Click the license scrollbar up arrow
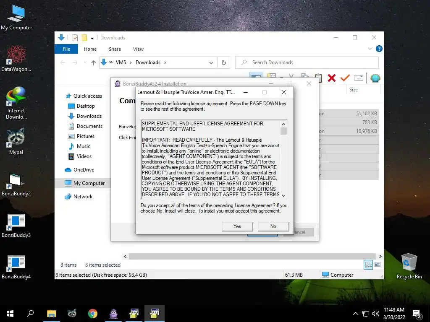Screen dimensions: 430x322 [283, 124]
